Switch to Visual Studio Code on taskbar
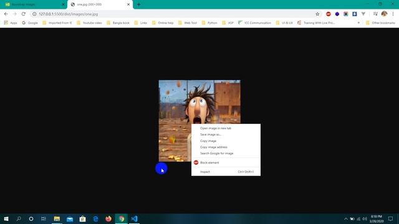Image resolution: width=399 pixels, height=224 pixels. click(x=135, y=218)
